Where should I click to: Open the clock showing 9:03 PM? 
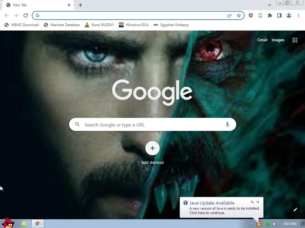click(290, 224)
